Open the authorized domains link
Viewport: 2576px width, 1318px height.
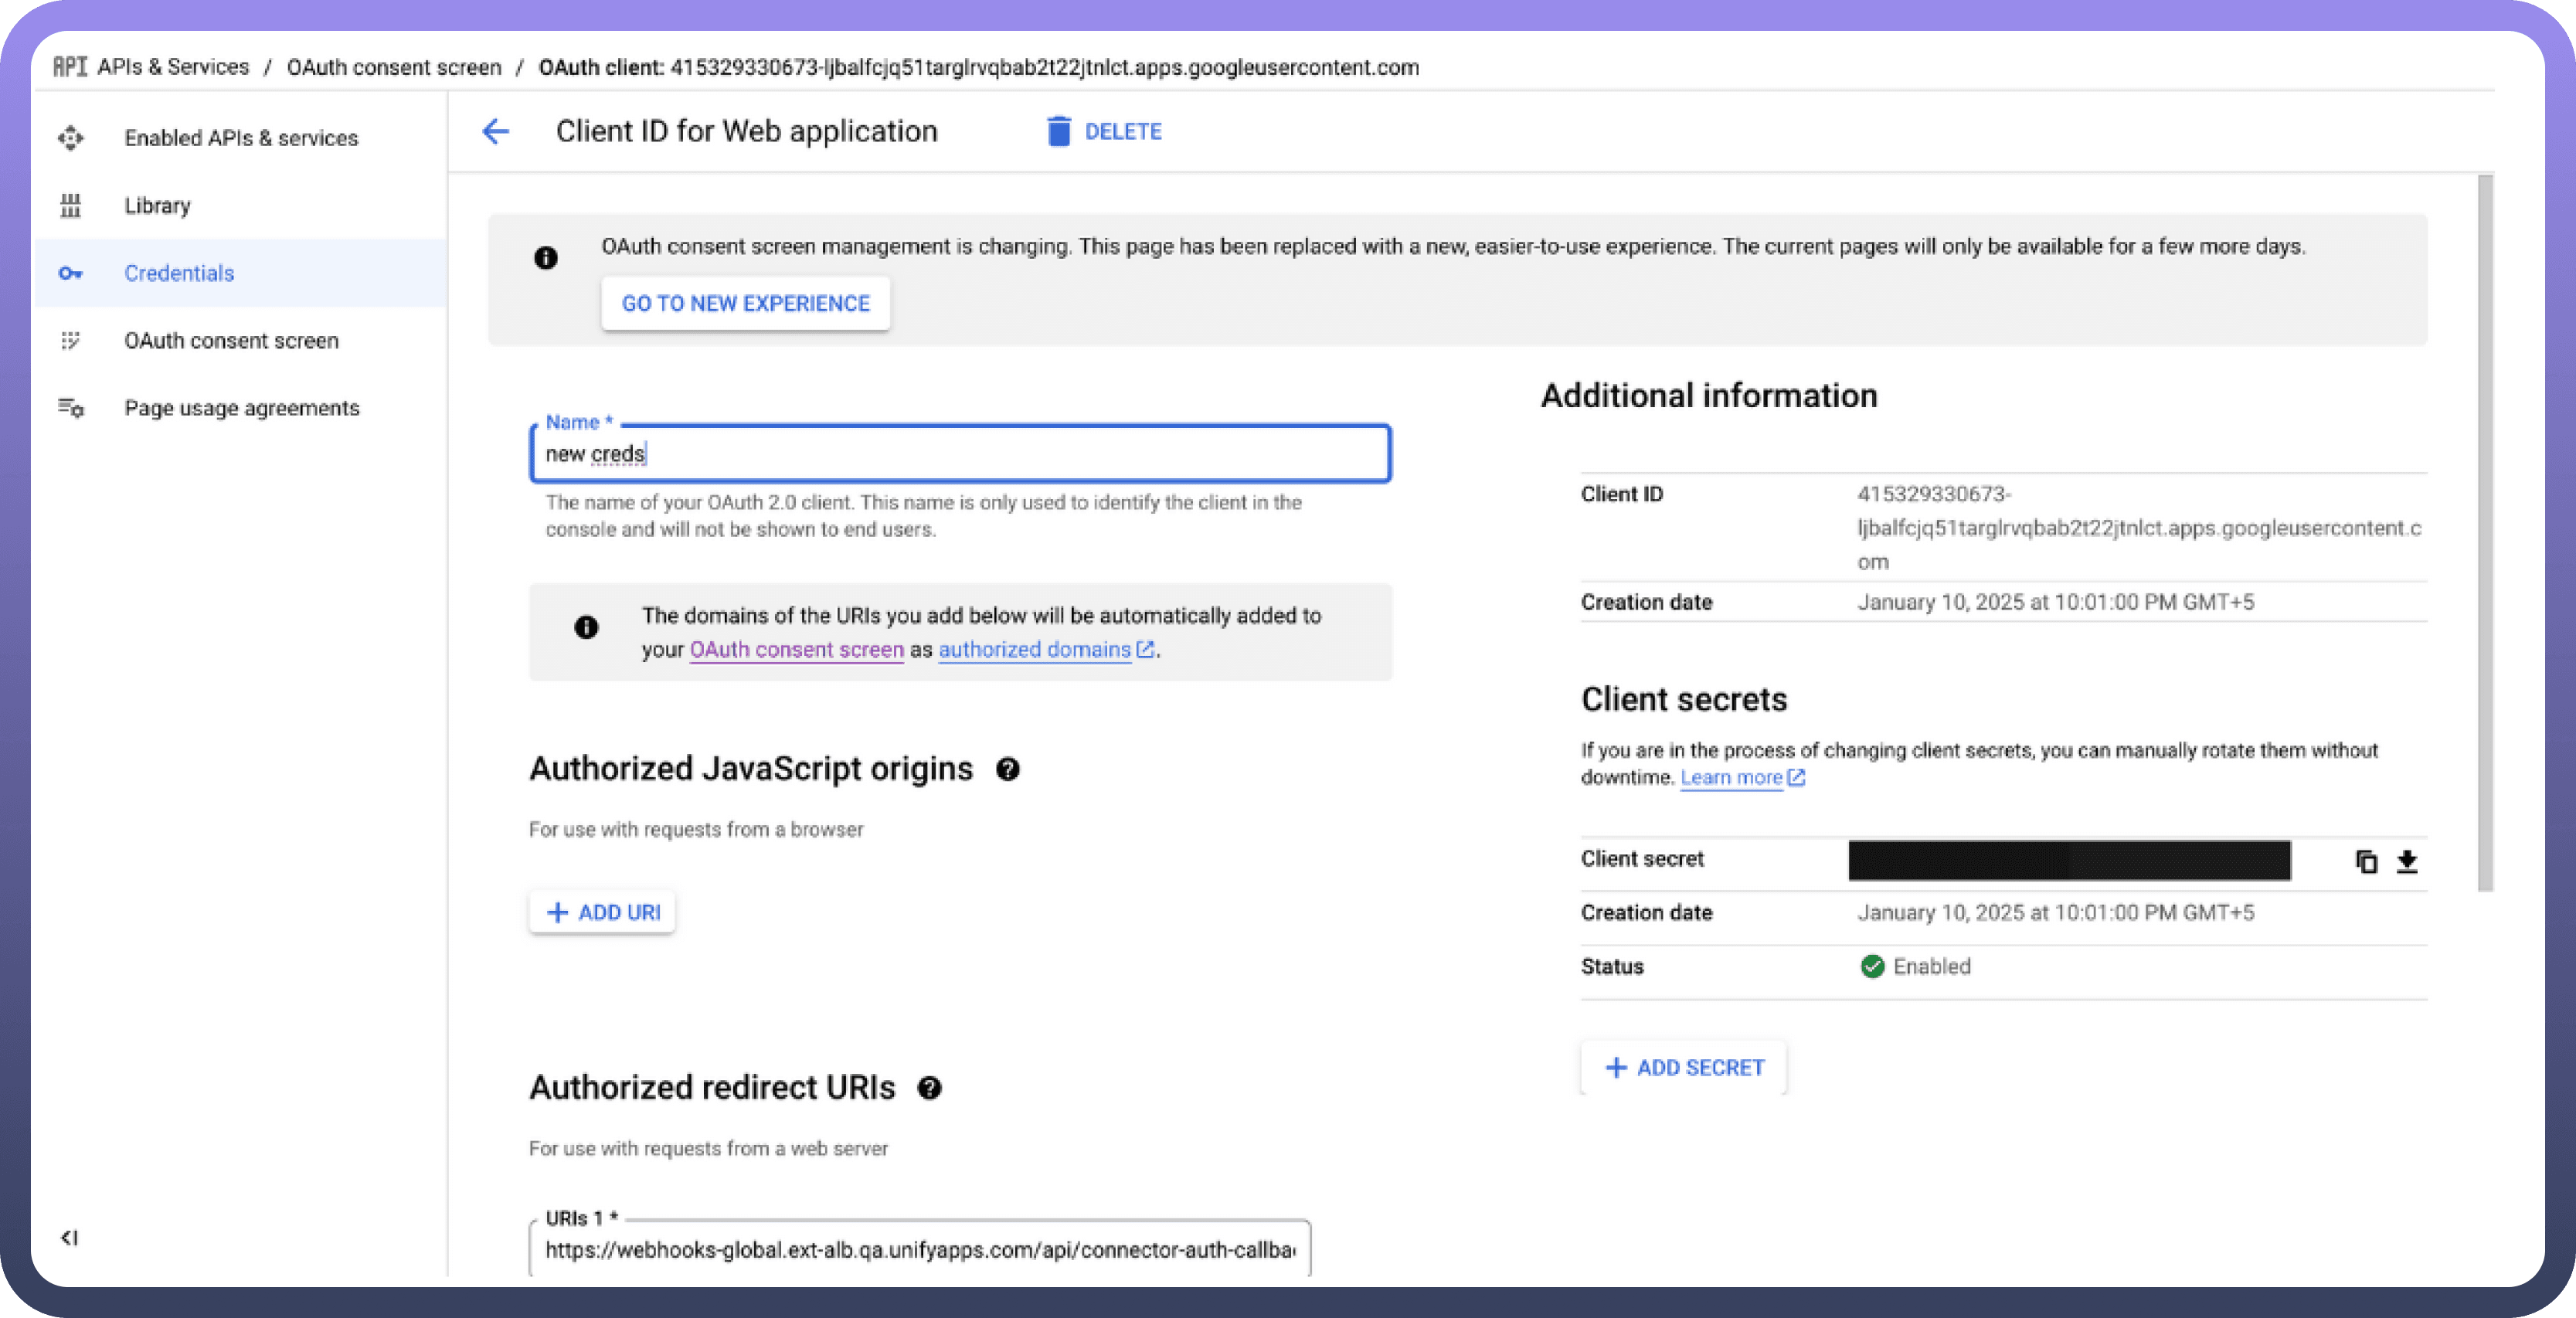1035,650
